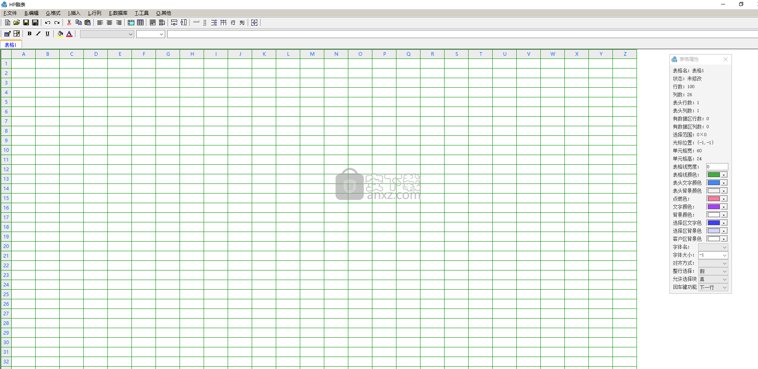Screen dimensions: 758x369
Task: Open the 表头背景颜色 color dropdown arrow
Action: click(x=724, y=191)
